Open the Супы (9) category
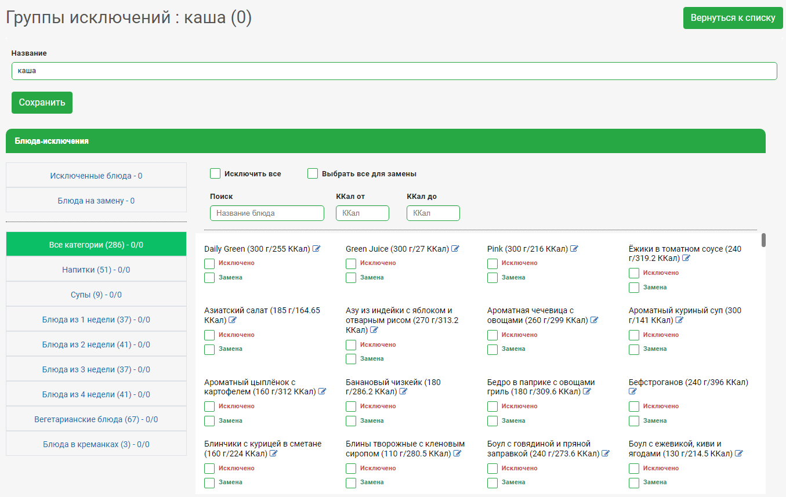This screenshot has width=786, height=497. (96, 295)
